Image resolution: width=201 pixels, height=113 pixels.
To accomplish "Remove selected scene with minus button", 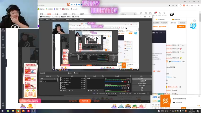I will (x=91, y=90).
